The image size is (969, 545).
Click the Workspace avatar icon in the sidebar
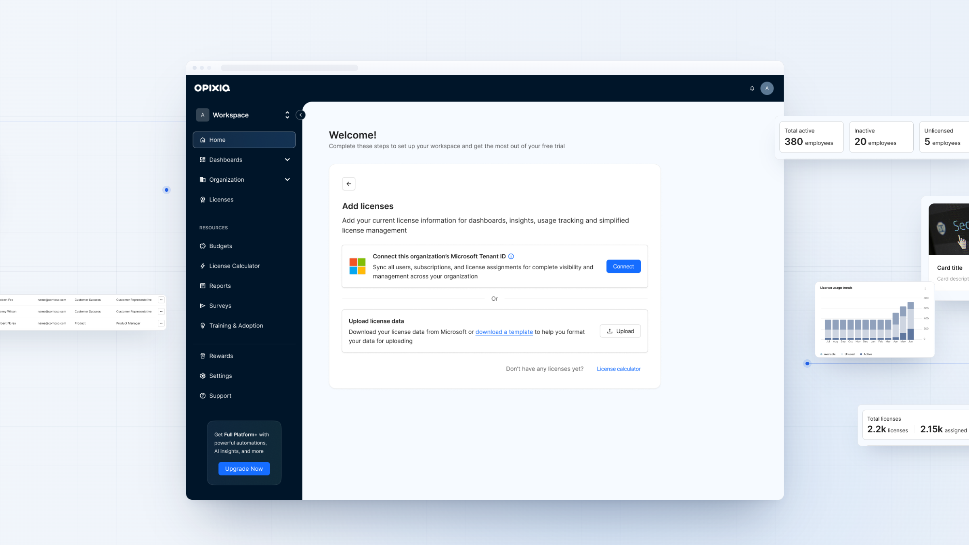point(203,115)
